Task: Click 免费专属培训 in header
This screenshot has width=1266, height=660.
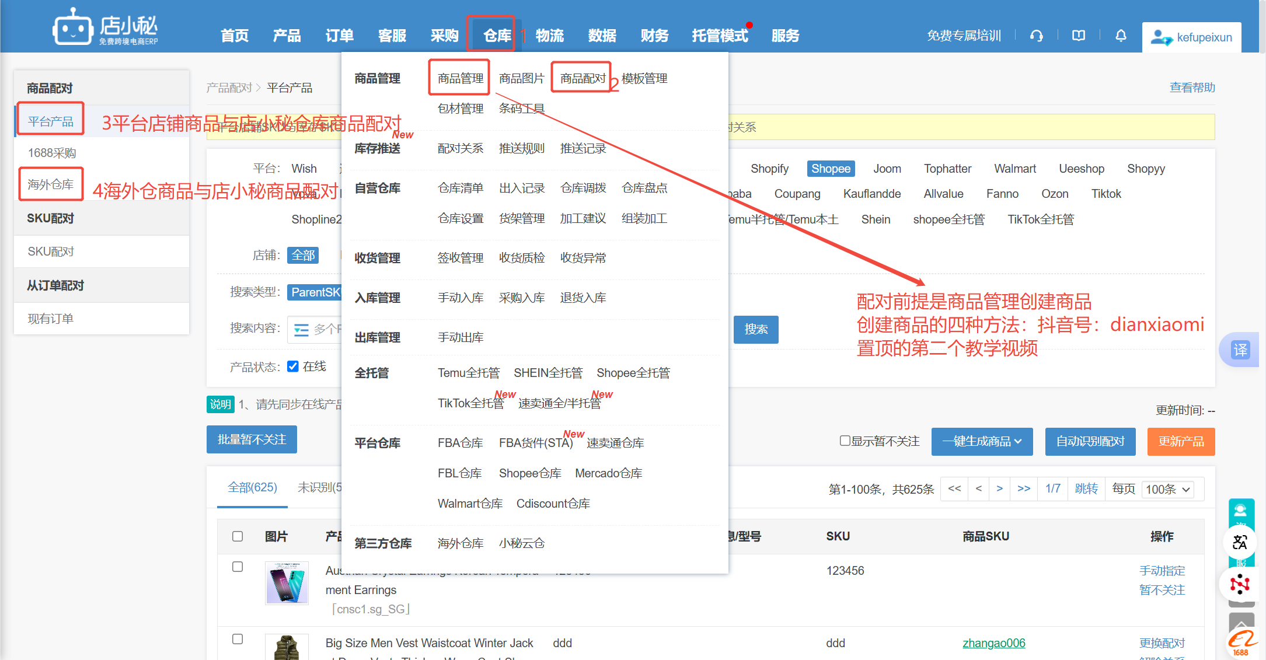Action: [964, 36]
